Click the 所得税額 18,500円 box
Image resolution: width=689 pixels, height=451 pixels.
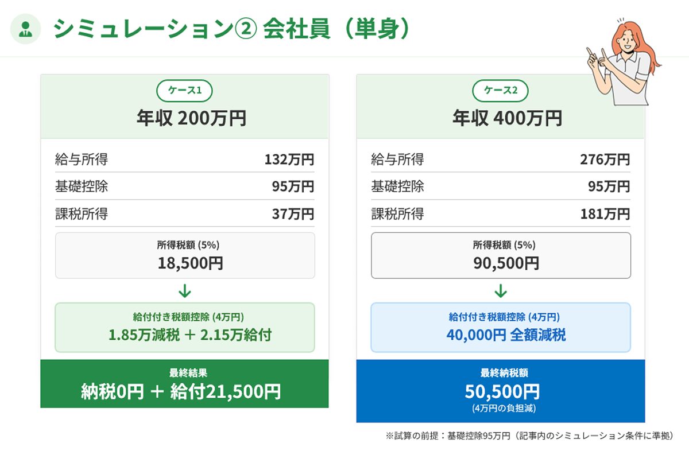(185, 255)
